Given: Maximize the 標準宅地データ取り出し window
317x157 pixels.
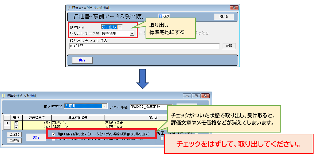Looking at the screenshot, I should click(x=196, y=96).
